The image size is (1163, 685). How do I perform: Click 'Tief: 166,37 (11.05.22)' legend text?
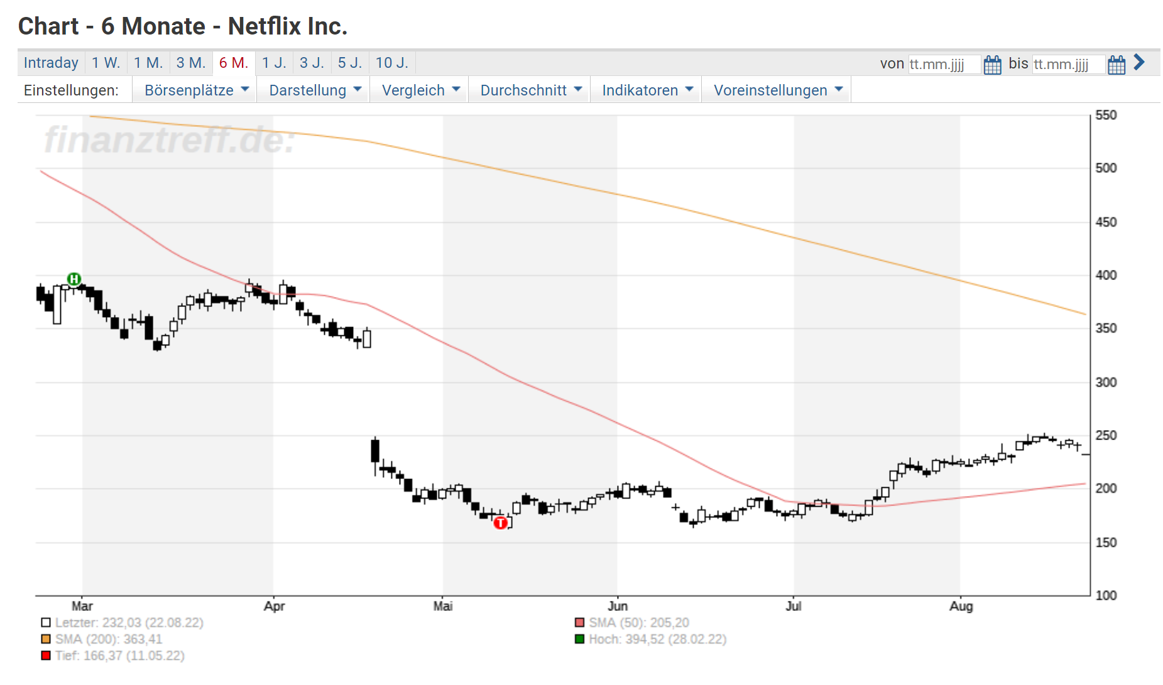pyautogui.click(x=120, y=655)
